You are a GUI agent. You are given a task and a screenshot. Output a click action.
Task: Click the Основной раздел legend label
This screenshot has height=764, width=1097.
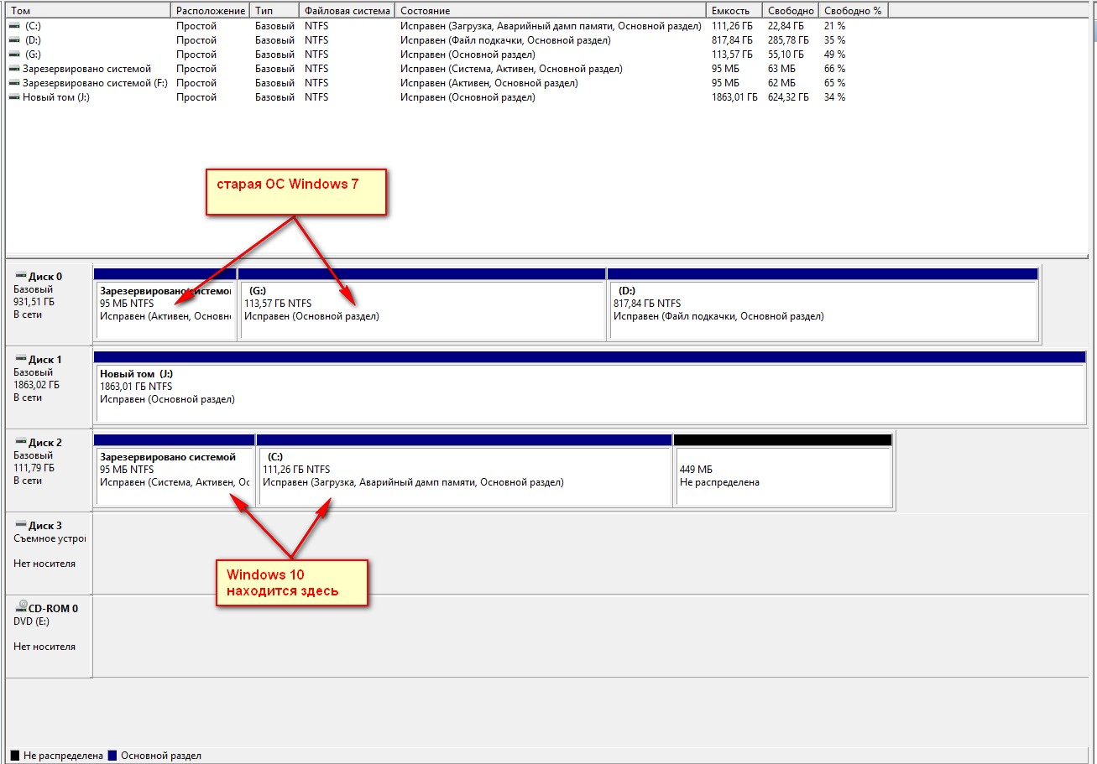161,756
